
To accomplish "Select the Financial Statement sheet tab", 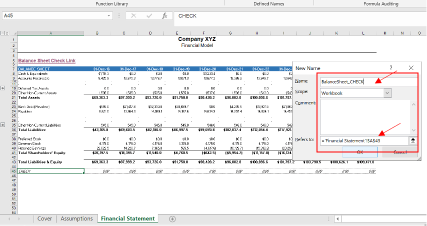I will tap(127, 218).
